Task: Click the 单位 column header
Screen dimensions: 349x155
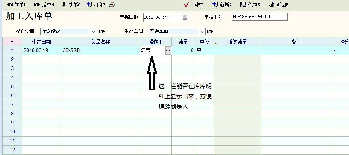Action: pos(204,42)
